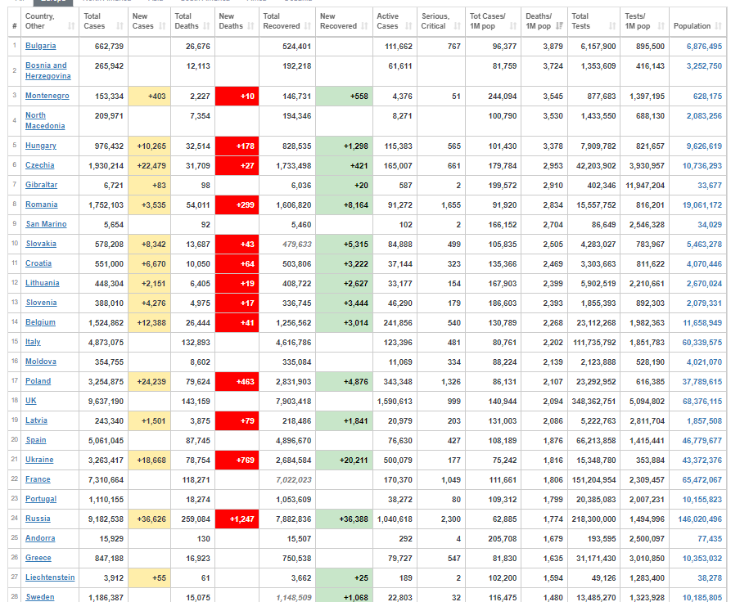Select Latvia new deaths +79 cell
The height and width of the screenshot is (602, 731).
pos(237,420)
